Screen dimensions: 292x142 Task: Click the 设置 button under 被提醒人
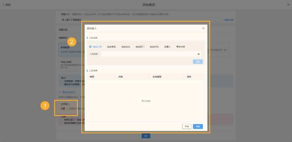coord(63,109)
